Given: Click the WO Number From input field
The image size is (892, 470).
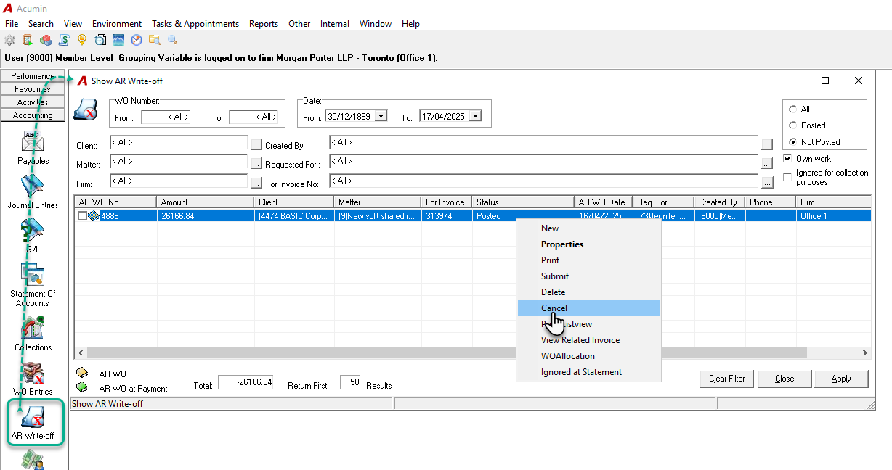Looking at the screenshot, I should 166,117.
